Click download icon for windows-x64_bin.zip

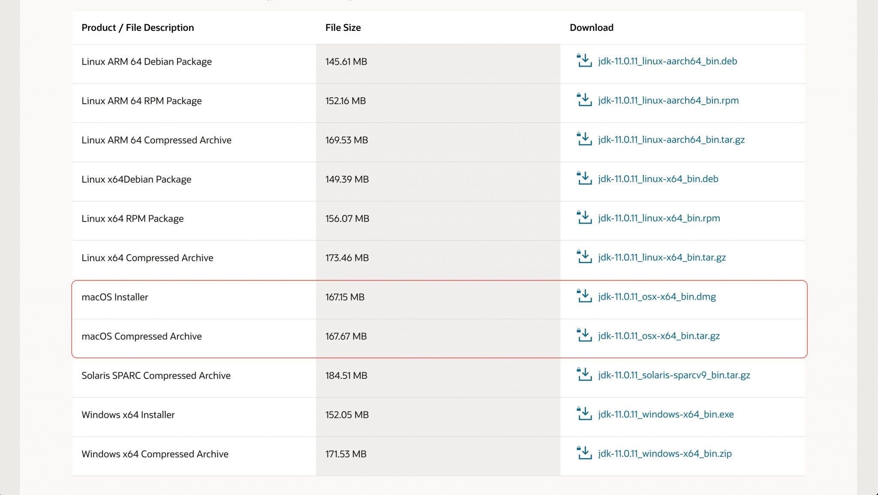[x=584, y=453]
